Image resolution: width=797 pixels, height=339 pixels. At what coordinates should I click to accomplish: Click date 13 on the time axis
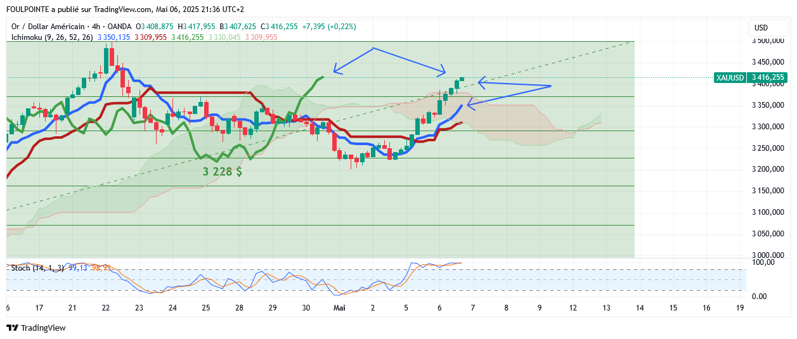coord(606,308)
